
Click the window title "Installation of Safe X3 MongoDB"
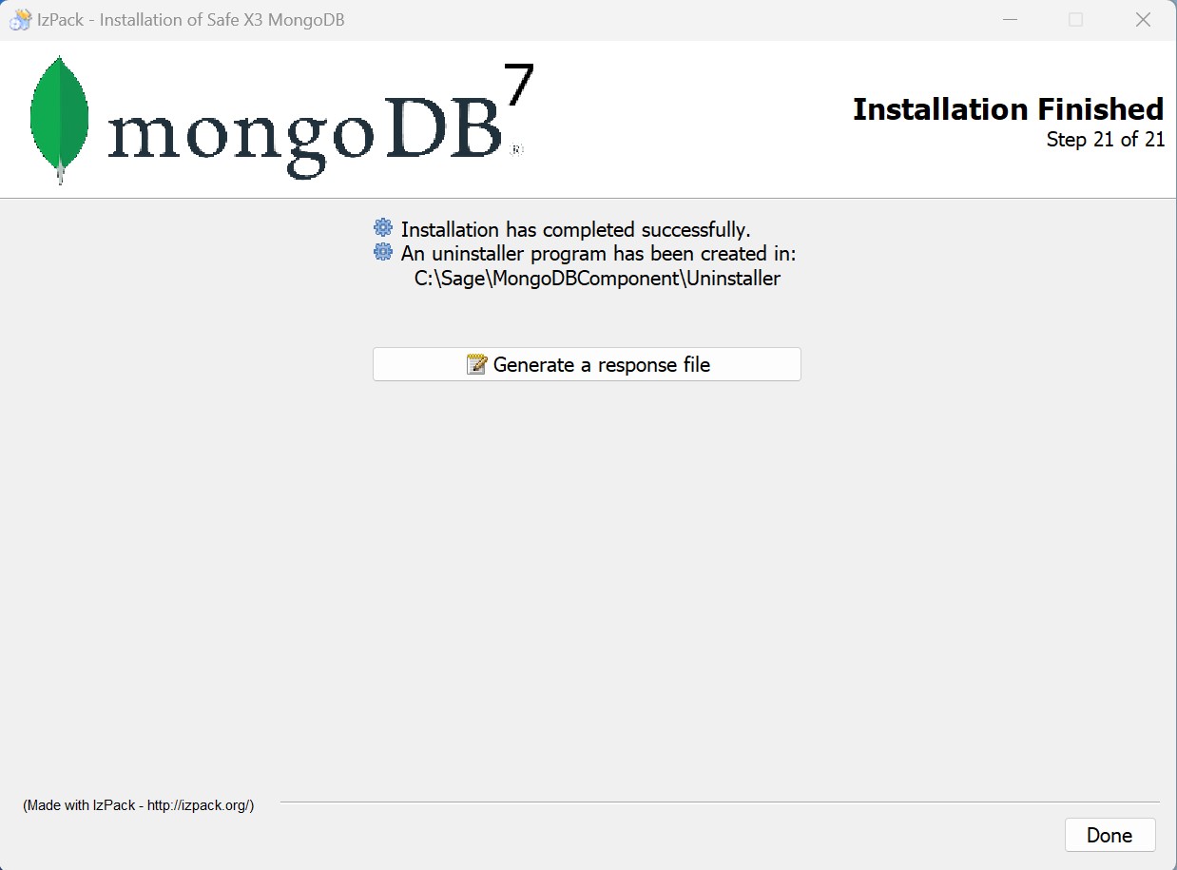190,20
